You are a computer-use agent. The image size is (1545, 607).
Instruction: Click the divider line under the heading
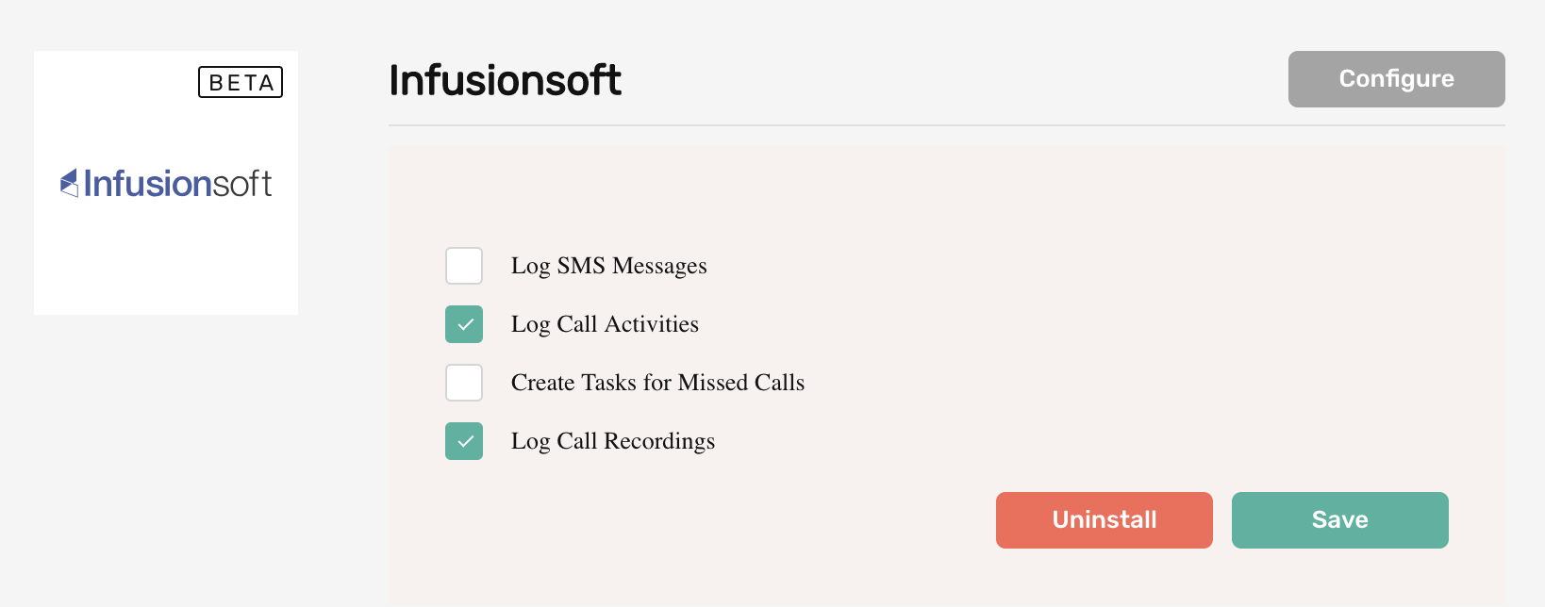coord(947,125)
